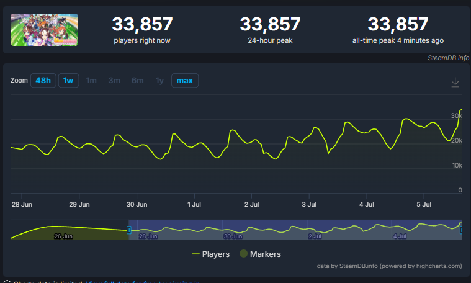This screenshot has height=283, width=471.
Task: Click the 30k y-axis label
Action: [456, 115]
